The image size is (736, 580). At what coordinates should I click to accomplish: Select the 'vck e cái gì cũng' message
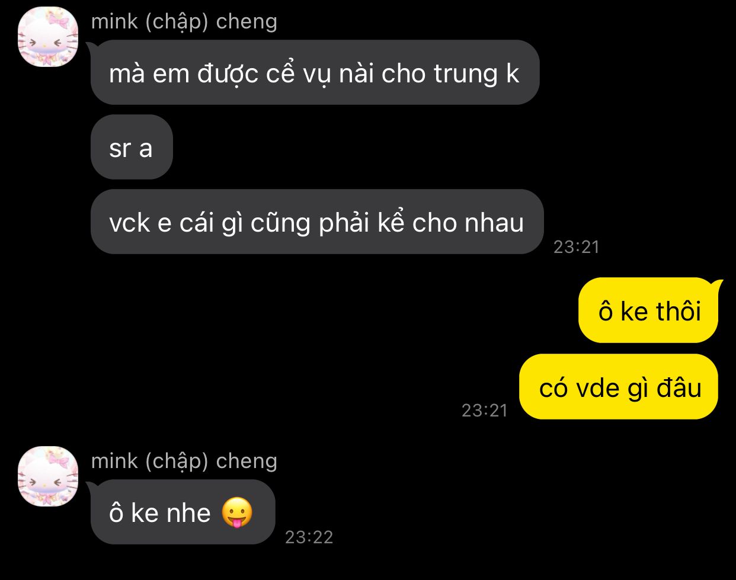pyautogui.click(x=317, y=222)
